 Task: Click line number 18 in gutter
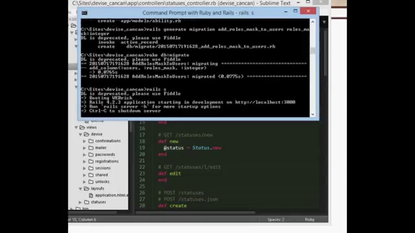(142, 141)
